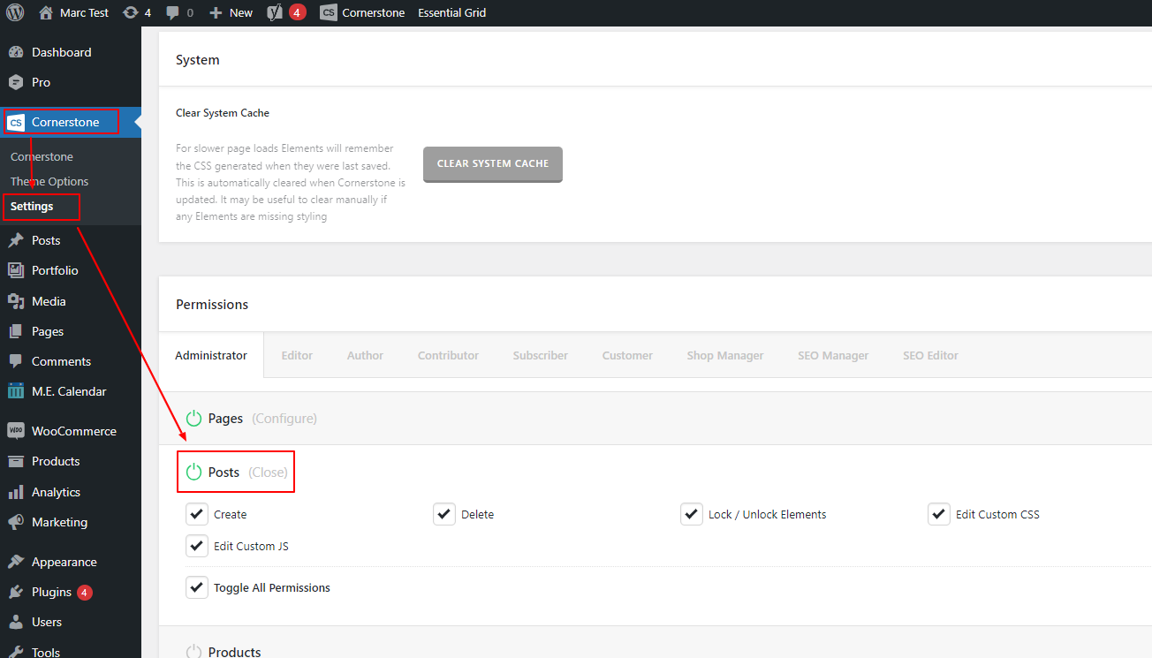Toggle the Posts power icon off
This screenshot has height=658, width=1152.
(193, 473)
